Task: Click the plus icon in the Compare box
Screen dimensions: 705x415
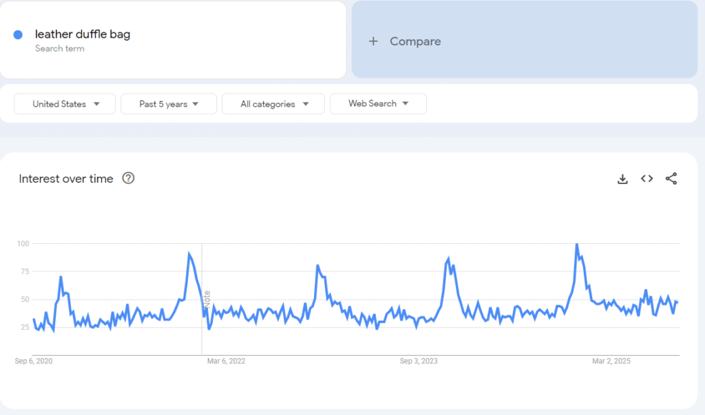Action: [373, 41]
